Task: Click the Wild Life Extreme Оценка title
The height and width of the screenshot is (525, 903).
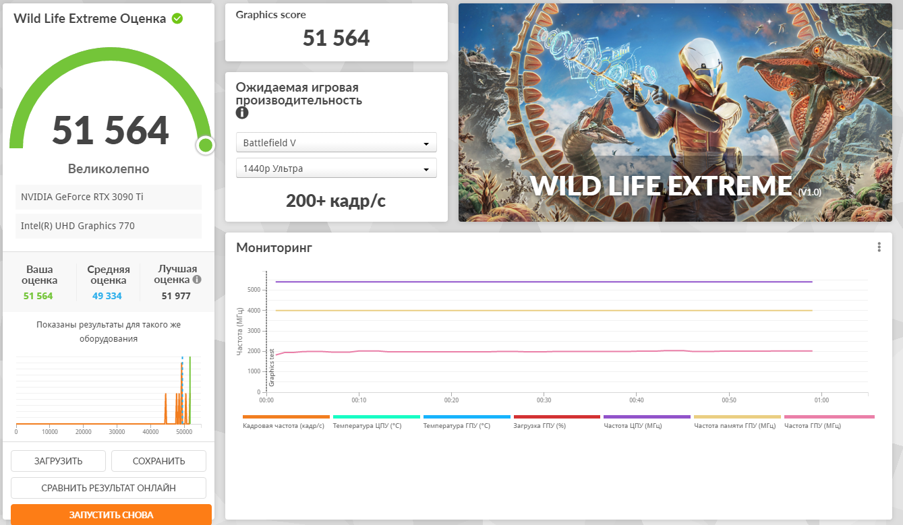Action: click(x=90, y=19)
